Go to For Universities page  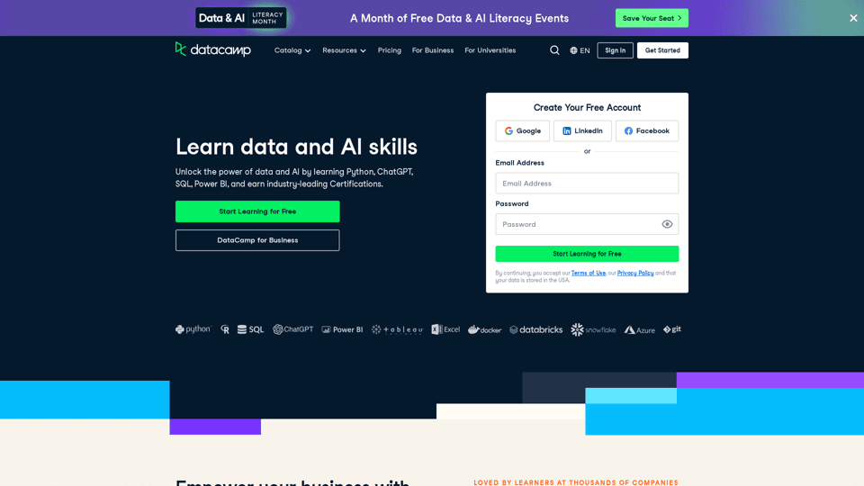490,50
